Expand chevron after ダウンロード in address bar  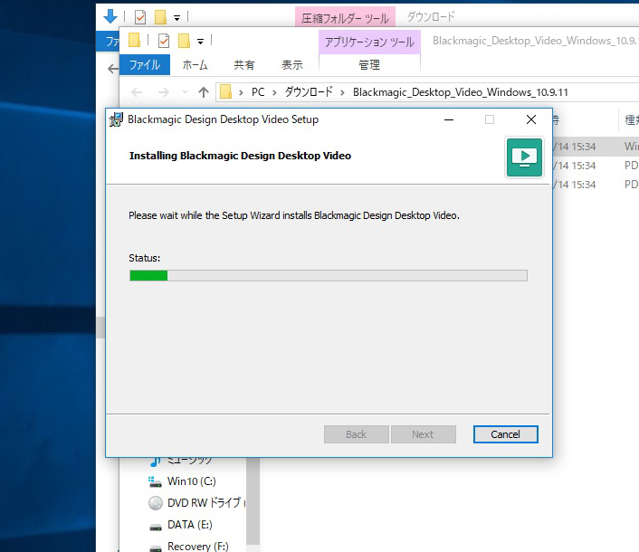pos(342,93)
